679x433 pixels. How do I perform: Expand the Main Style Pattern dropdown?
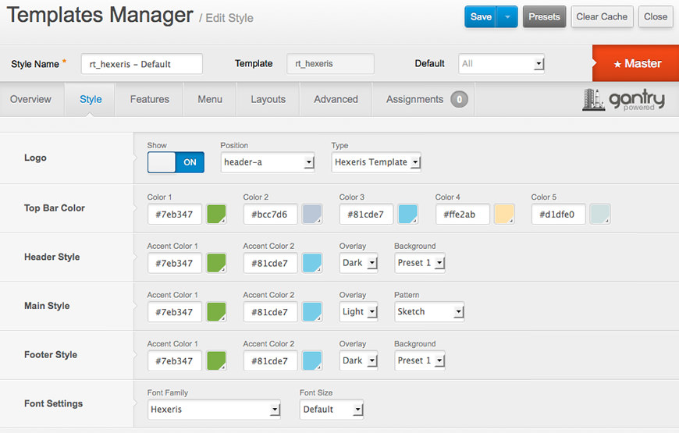point(428,312)
